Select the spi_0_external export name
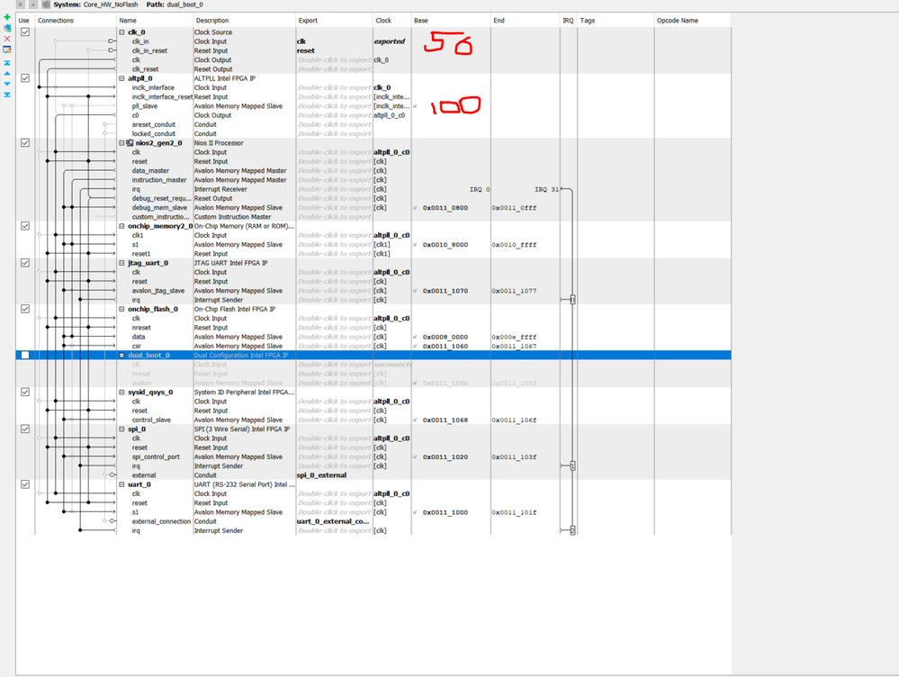Screen dimensions: 899x677 pos(321,475)
